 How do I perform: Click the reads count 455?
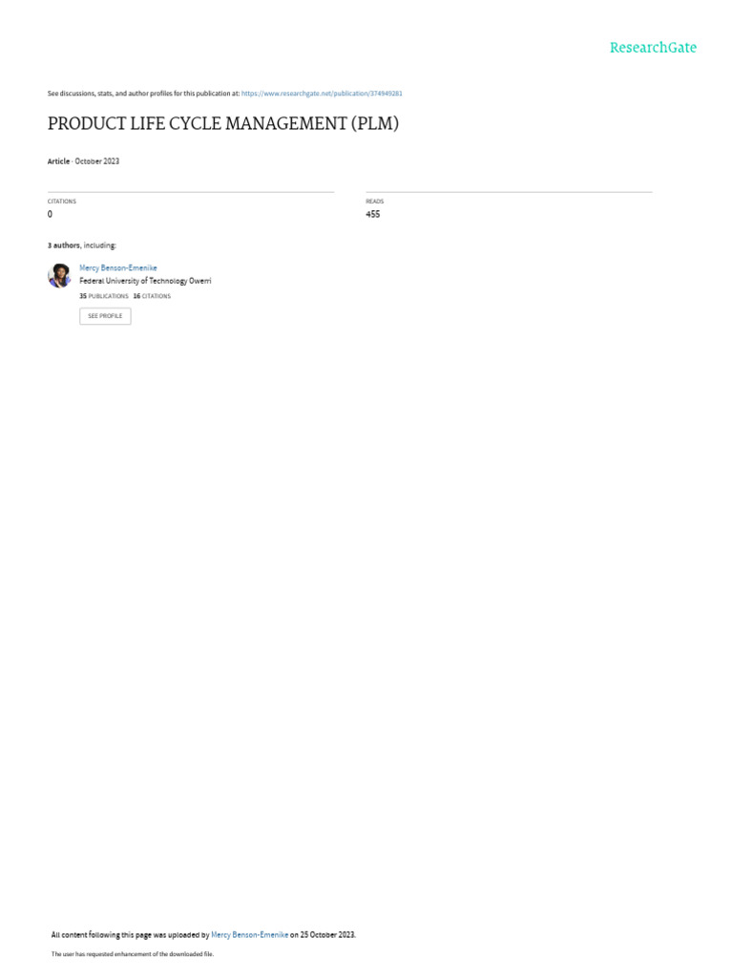[x=373, y=214]
